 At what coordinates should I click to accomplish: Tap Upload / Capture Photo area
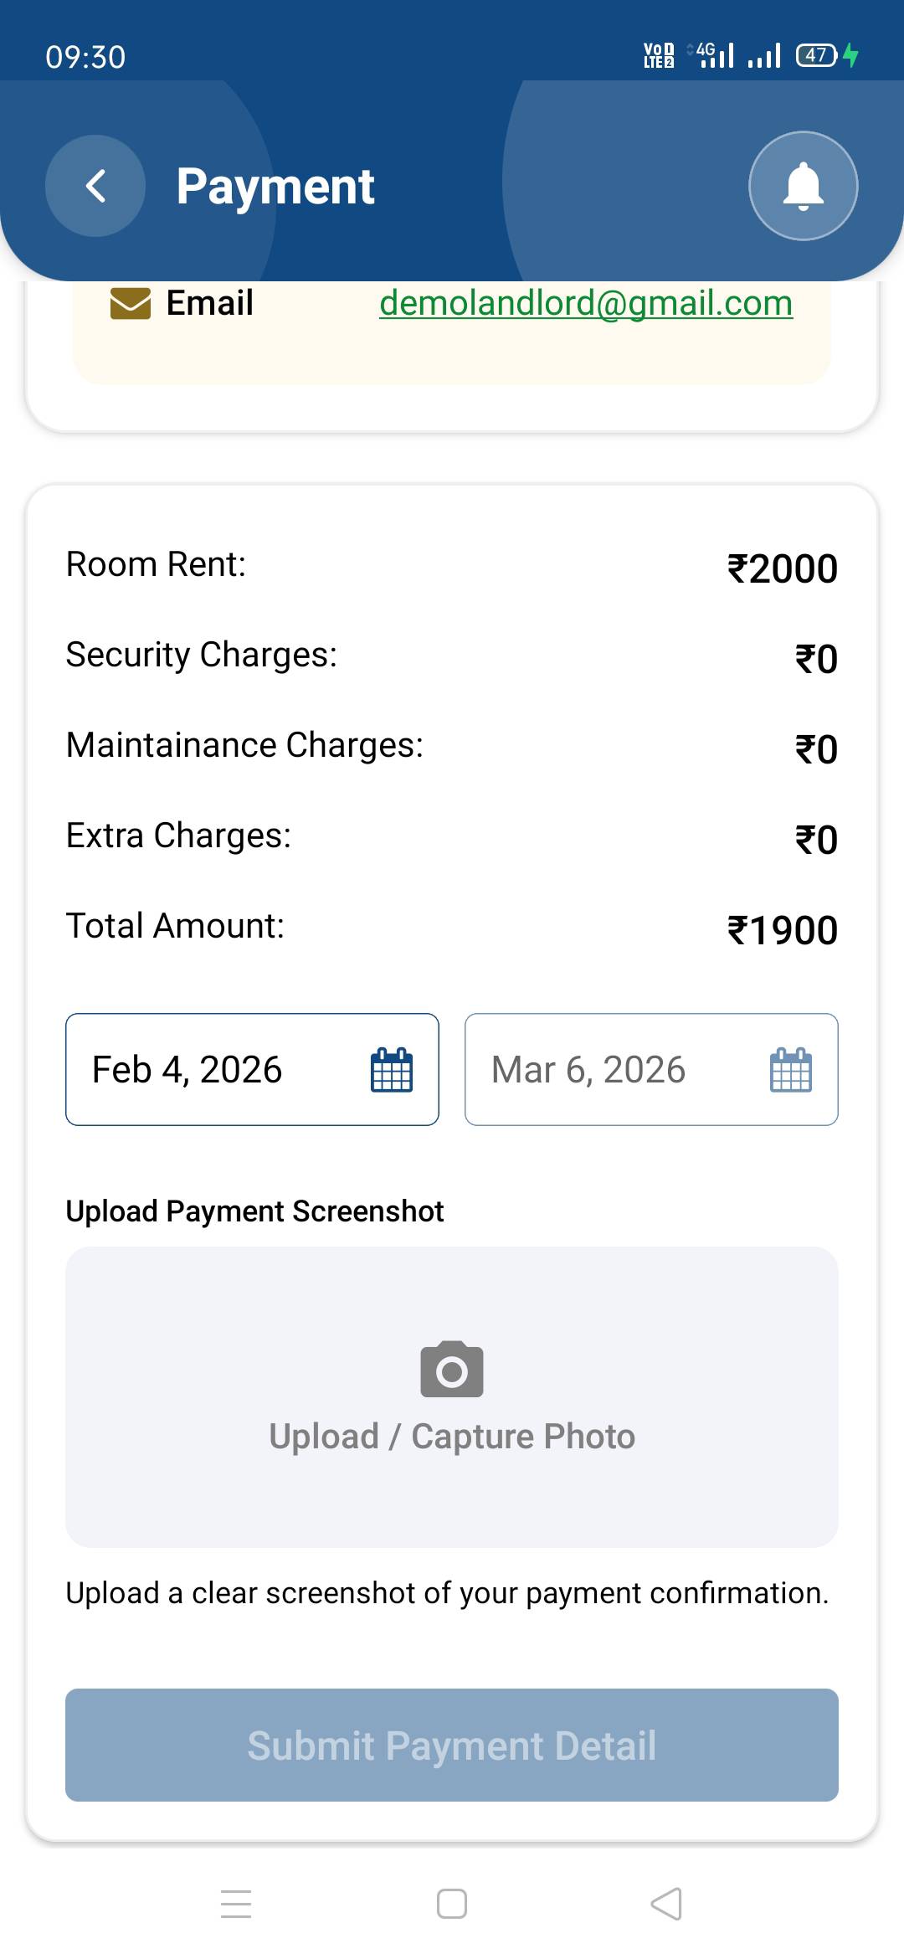(x=452, y=1437)
